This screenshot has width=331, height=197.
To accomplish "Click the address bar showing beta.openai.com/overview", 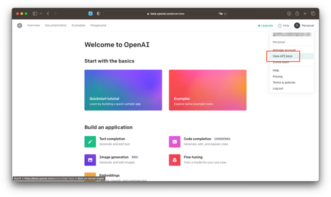I will [x=165, y=14].
